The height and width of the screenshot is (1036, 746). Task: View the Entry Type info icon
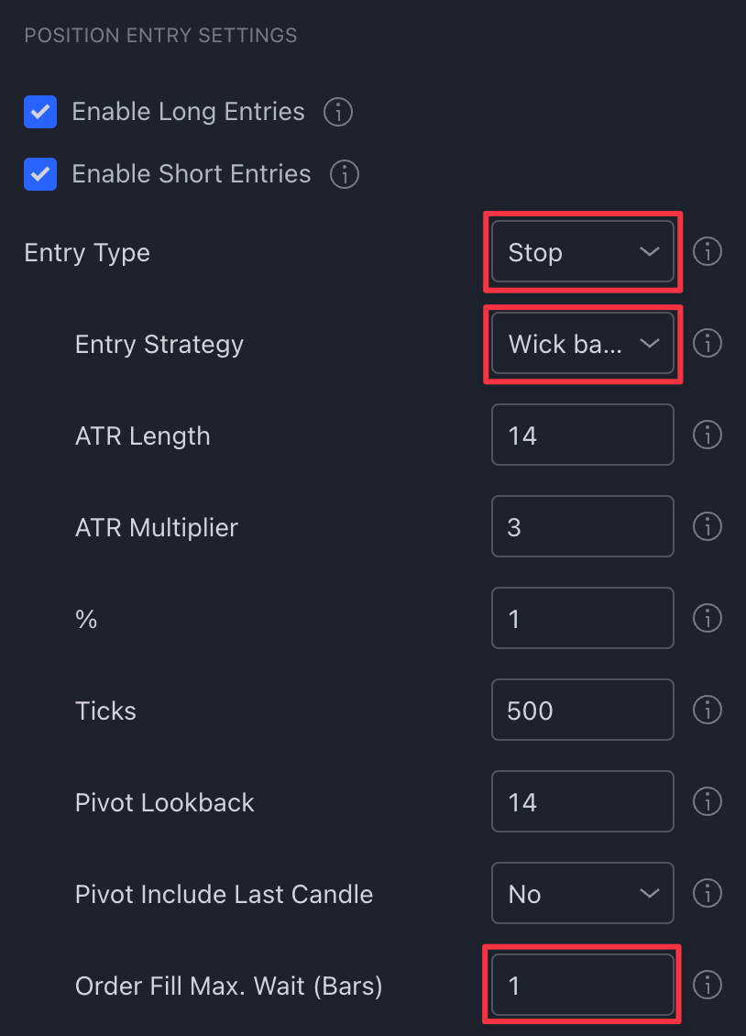point(707,251)
